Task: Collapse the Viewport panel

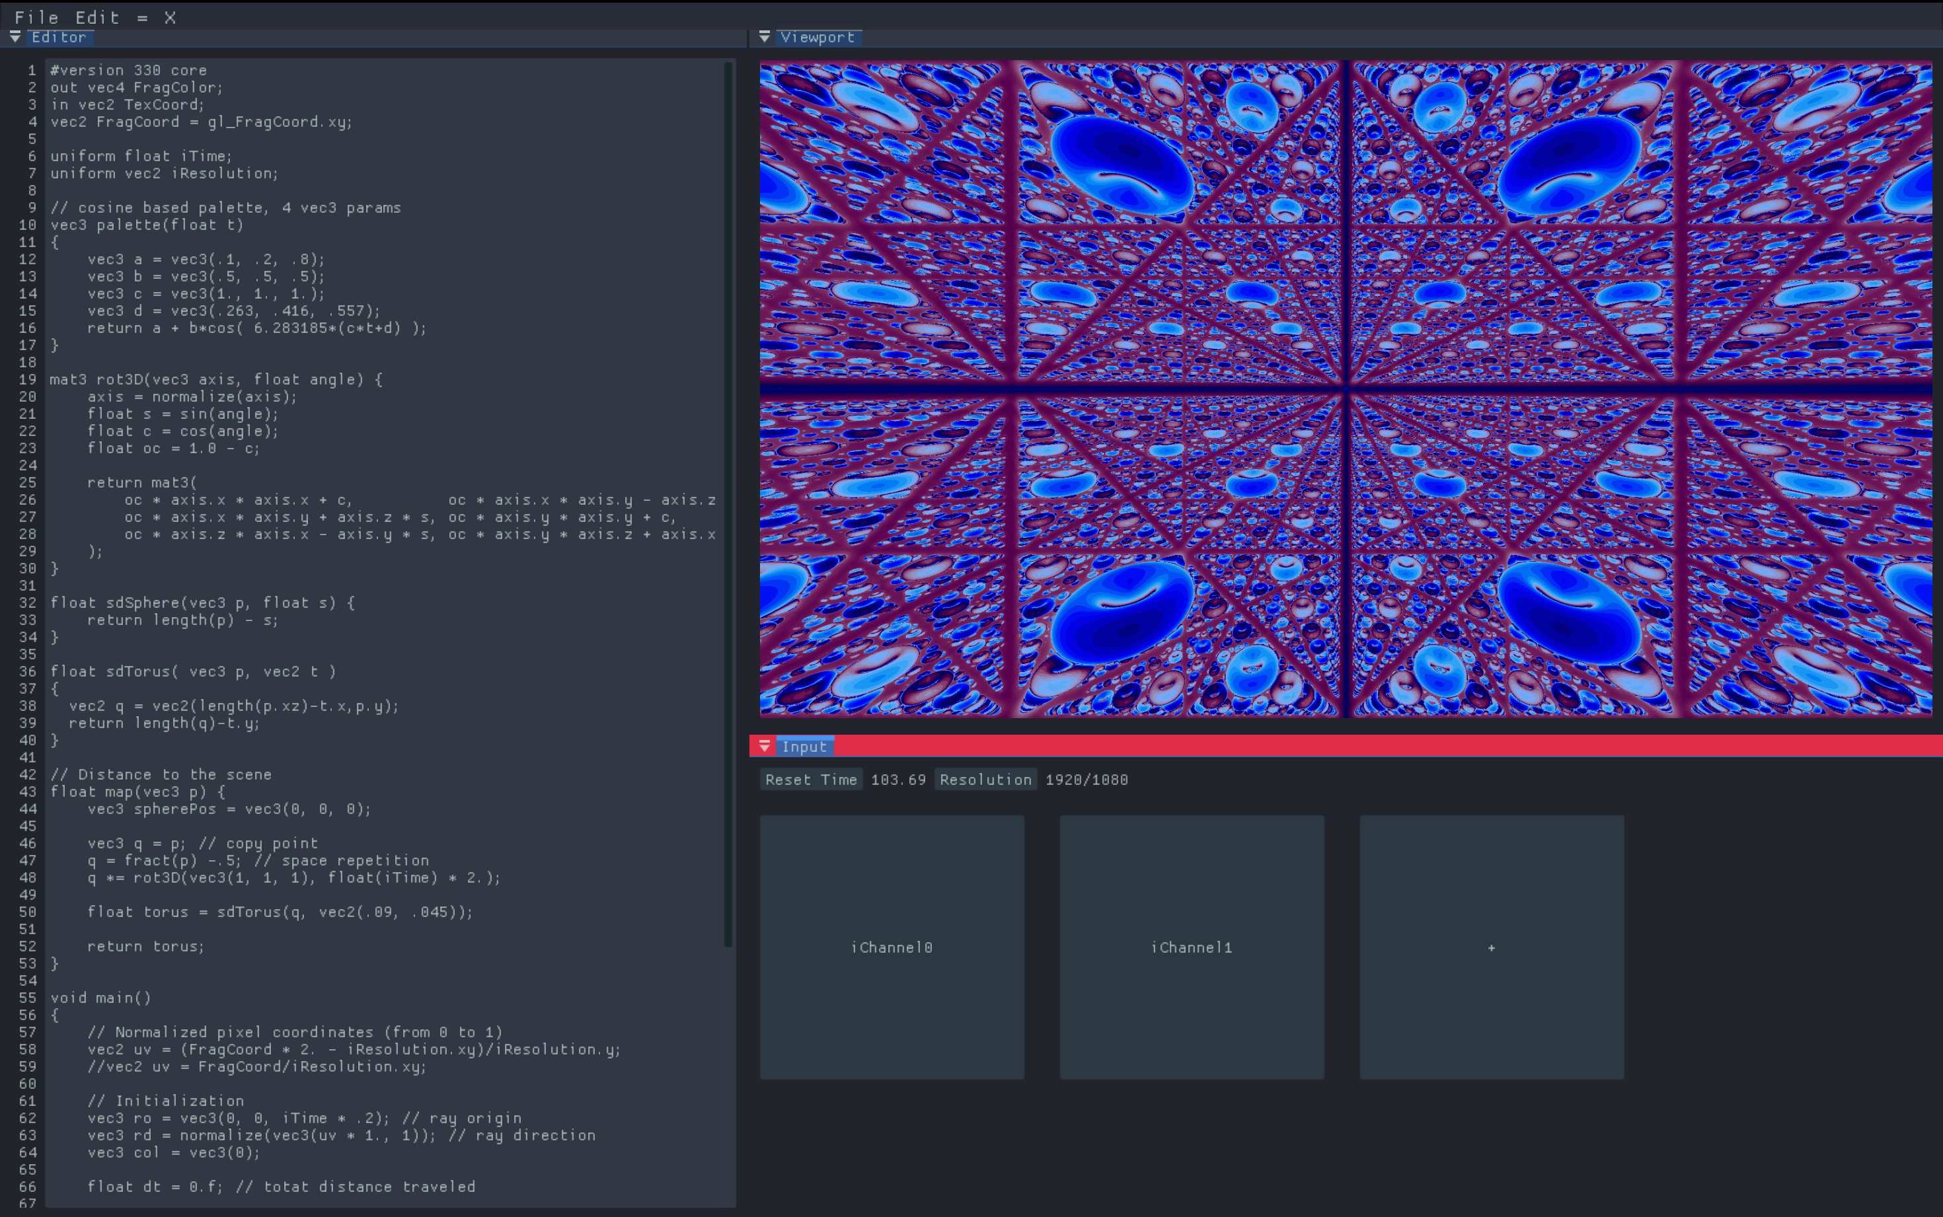Action: pyautogui.click(x=765, y=36)
